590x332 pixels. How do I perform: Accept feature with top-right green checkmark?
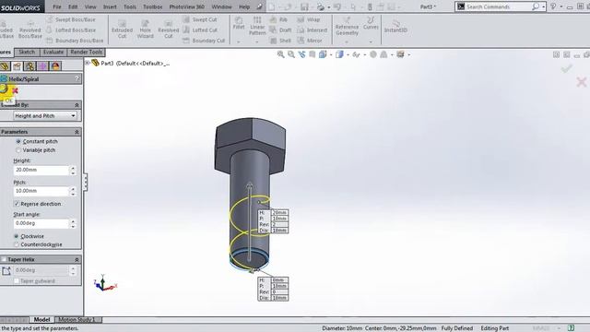click(566, 68)
